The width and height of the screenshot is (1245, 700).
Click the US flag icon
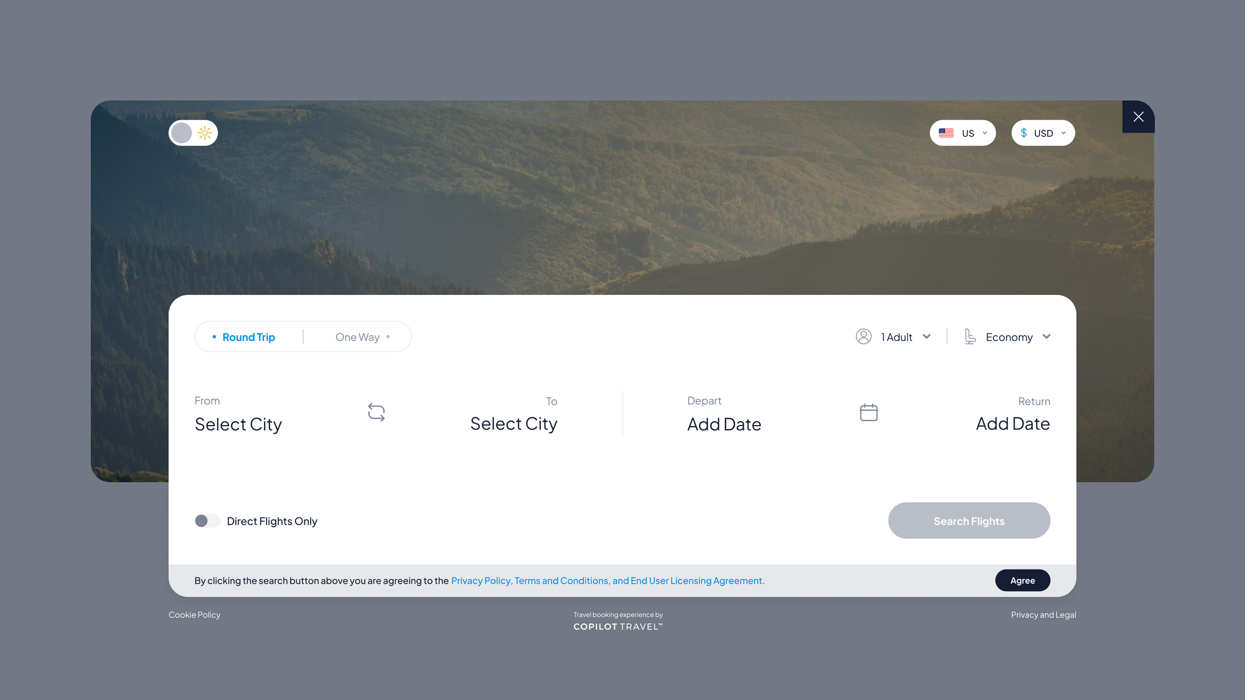pyautogui.click(x=946, y=133)
